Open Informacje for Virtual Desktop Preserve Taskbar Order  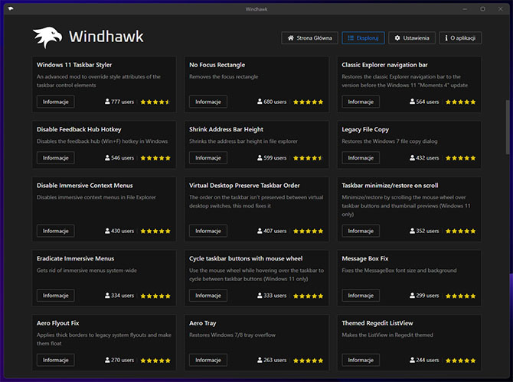pyautogui.click(x=208, y=231)
